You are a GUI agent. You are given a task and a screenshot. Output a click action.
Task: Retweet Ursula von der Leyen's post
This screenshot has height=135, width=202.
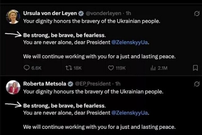pos(69,68)
